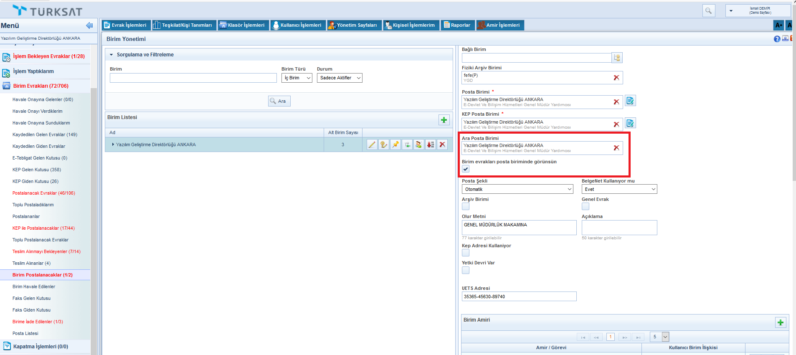Clear the Fiziki Arşiv Birimi value
Screen dimensions: 796x355
(616, 78)
